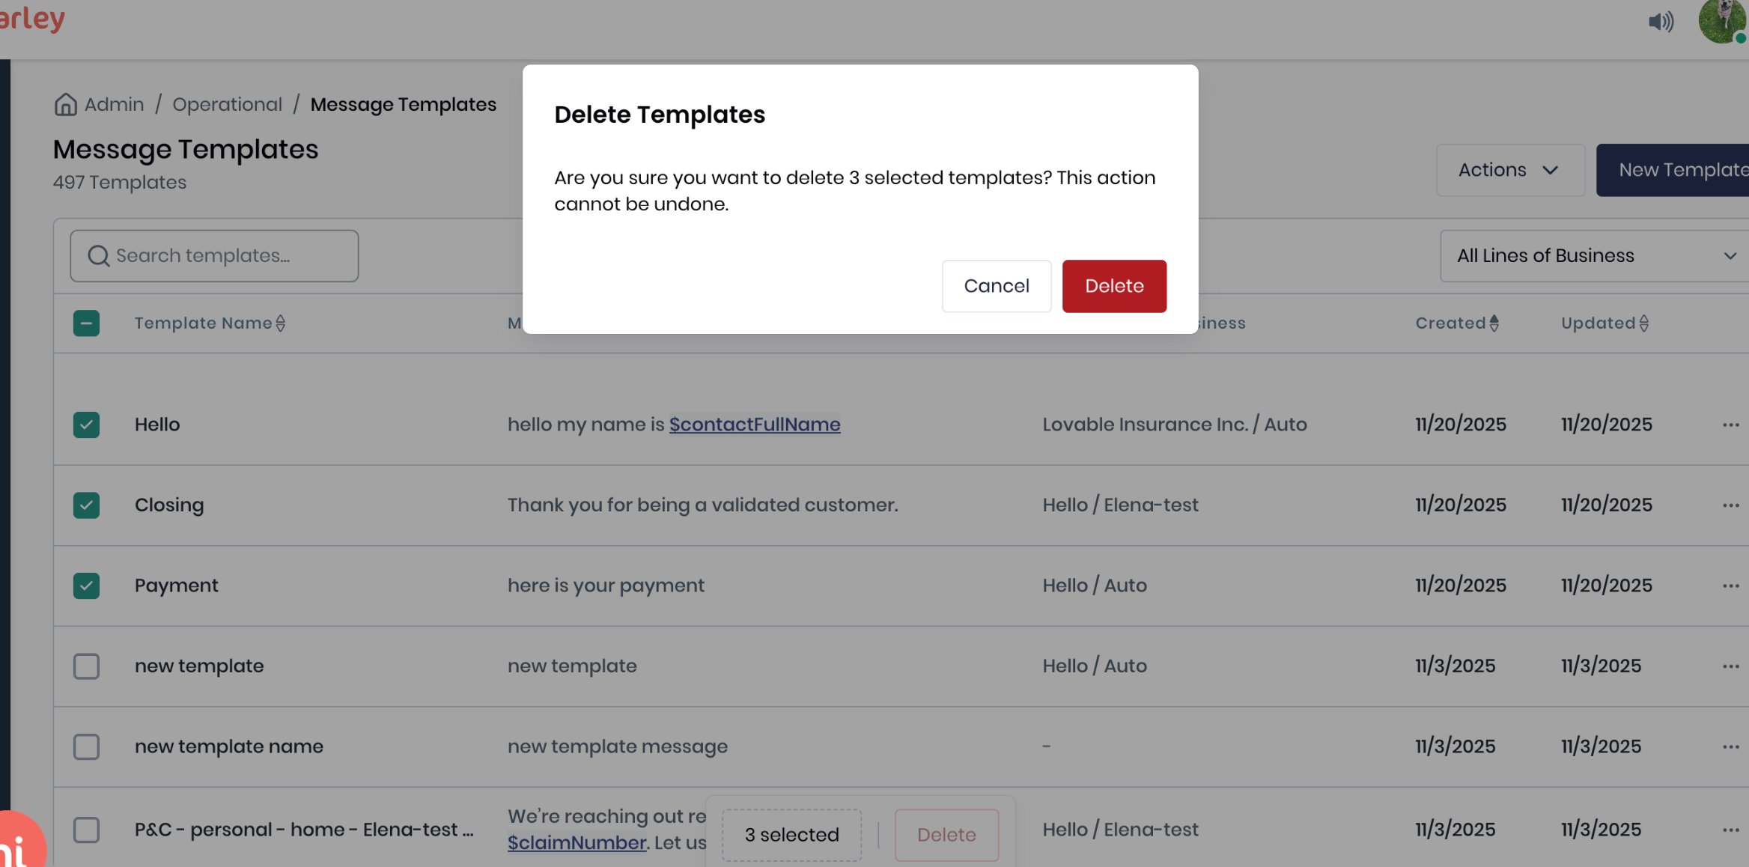This screenshot has width=1749, height=867.
Task: Go to Operational breadcrumb
Action: [x=227, y=105]
